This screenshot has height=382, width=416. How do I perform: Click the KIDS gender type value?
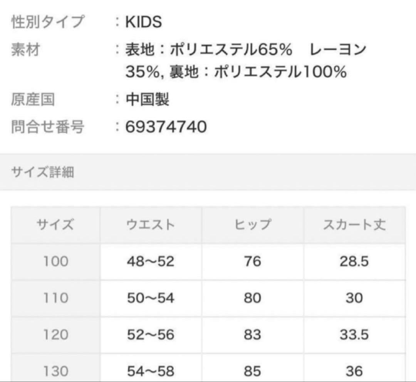coord(144,22)
